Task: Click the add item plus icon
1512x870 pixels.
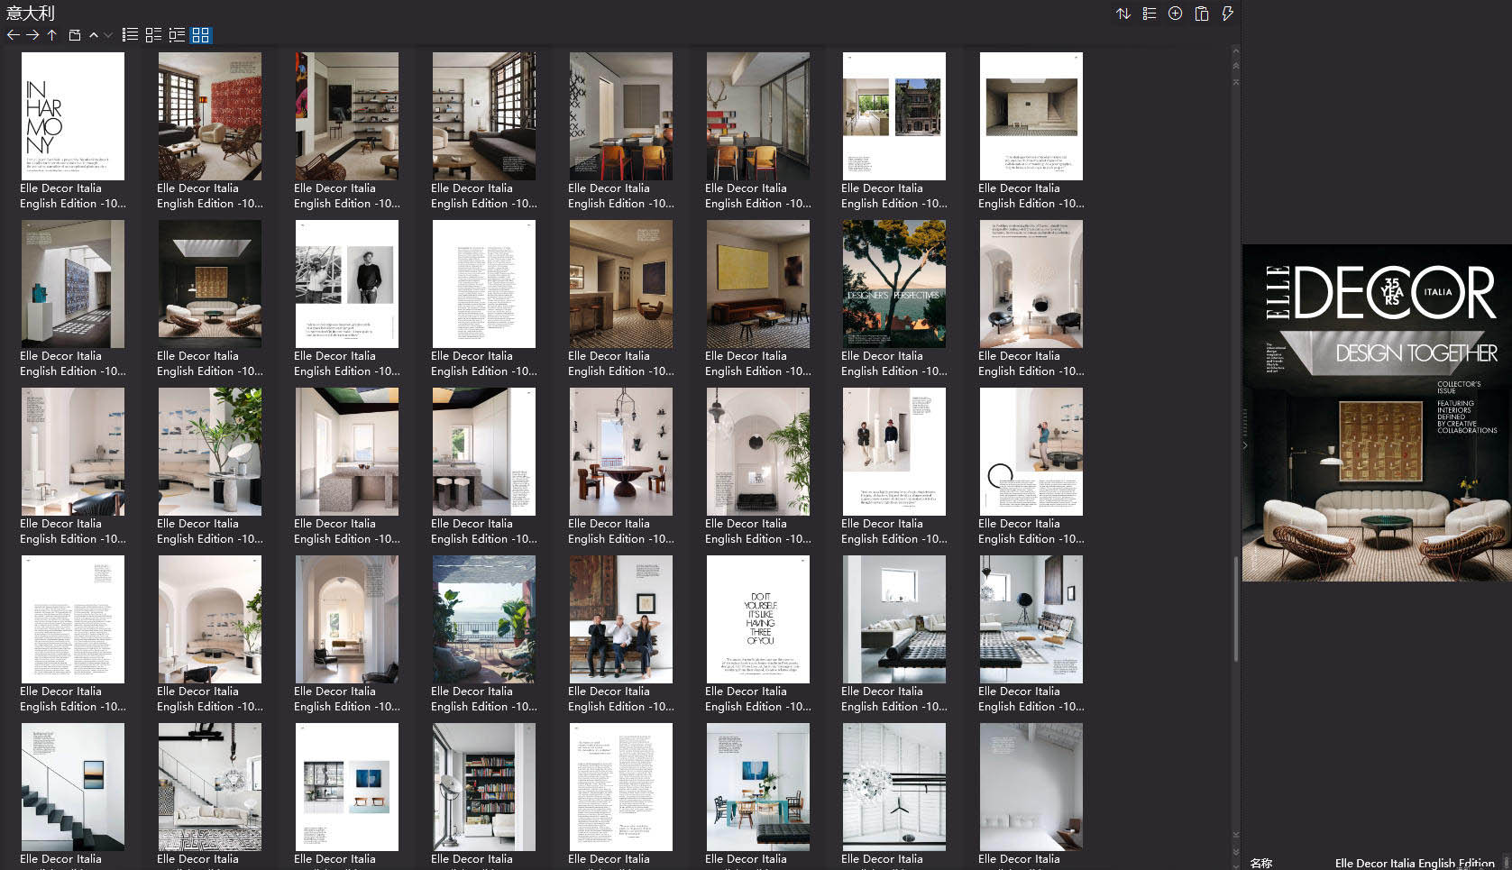Action: (x=1174, y=14)
